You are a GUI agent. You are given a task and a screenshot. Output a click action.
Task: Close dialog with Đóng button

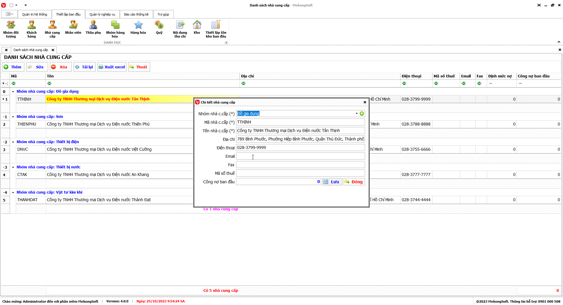[x=354, y=182]
